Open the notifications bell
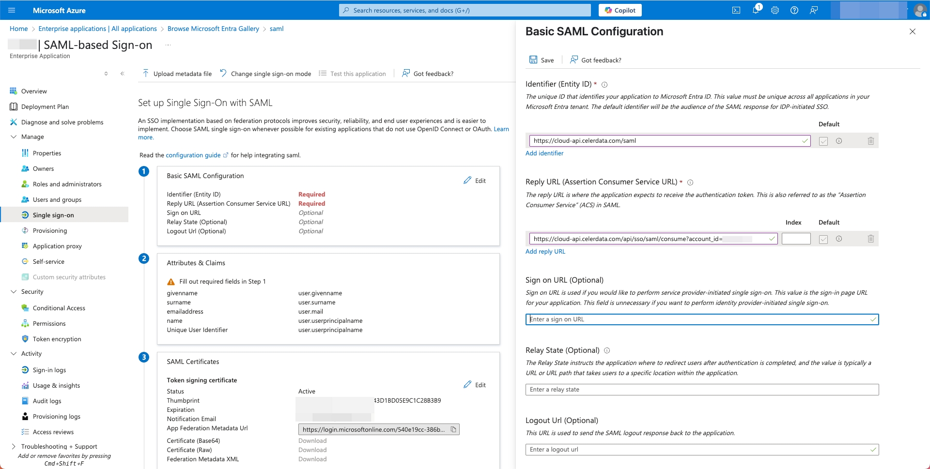This screenshot has height=469, width=930. [x=756, y=10]
